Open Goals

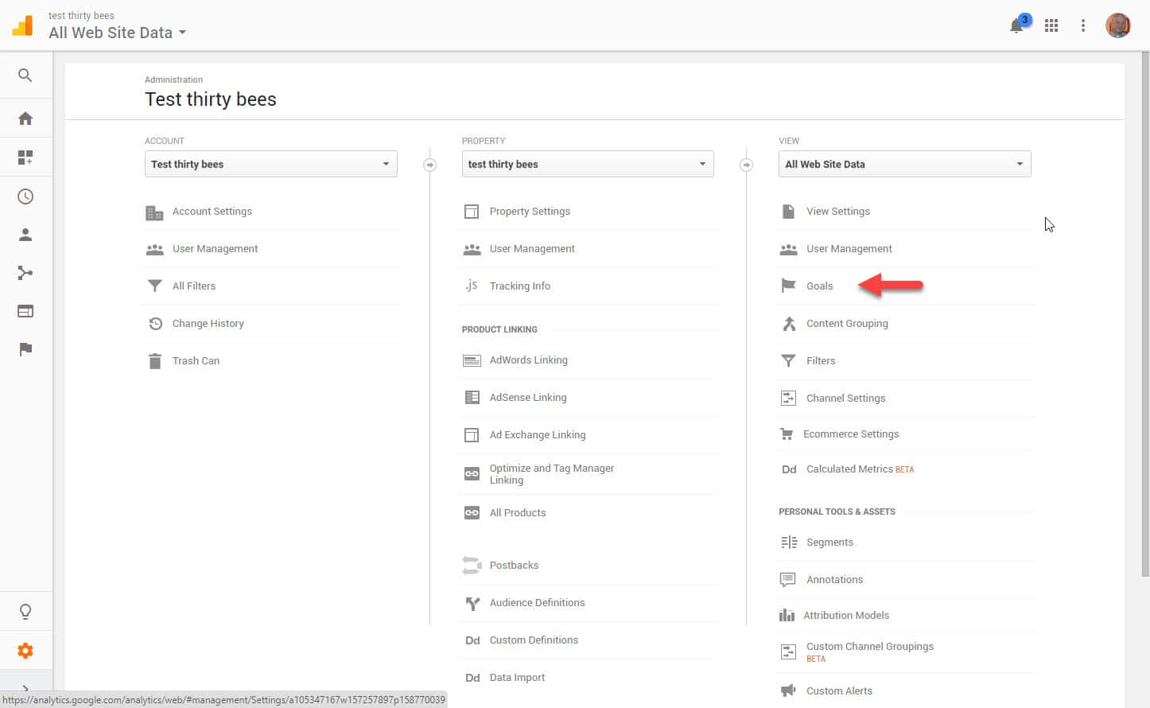pos(820,286)
